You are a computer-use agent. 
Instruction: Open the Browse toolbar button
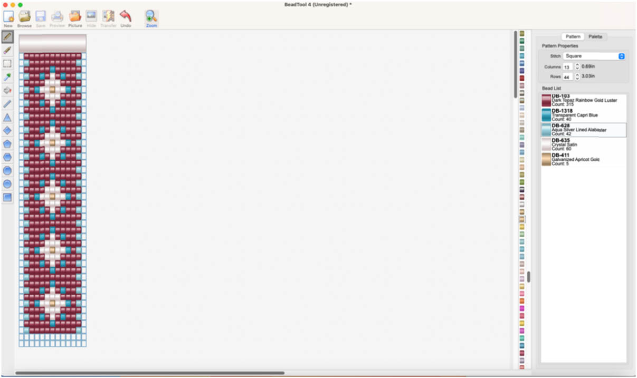(x=24, y=18)
